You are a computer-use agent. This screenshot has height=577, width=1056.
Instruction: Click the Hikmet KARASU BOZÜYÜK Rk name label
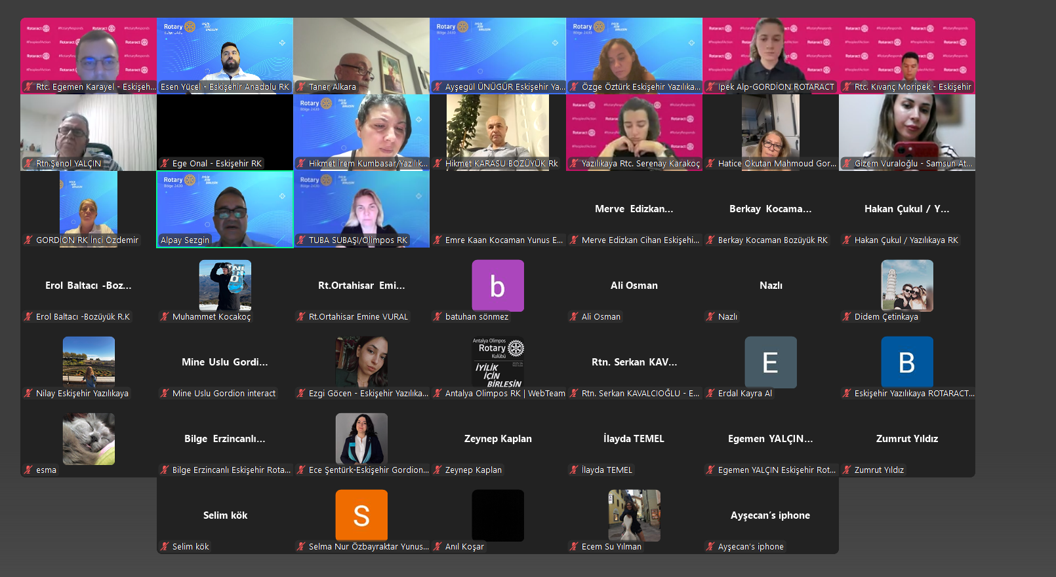(501, 164)
